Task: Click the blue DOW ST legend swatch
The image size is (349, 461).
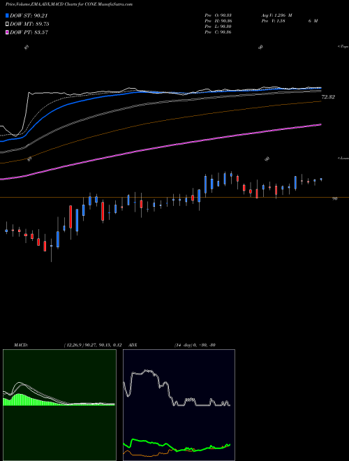Action: click(8, 15)
